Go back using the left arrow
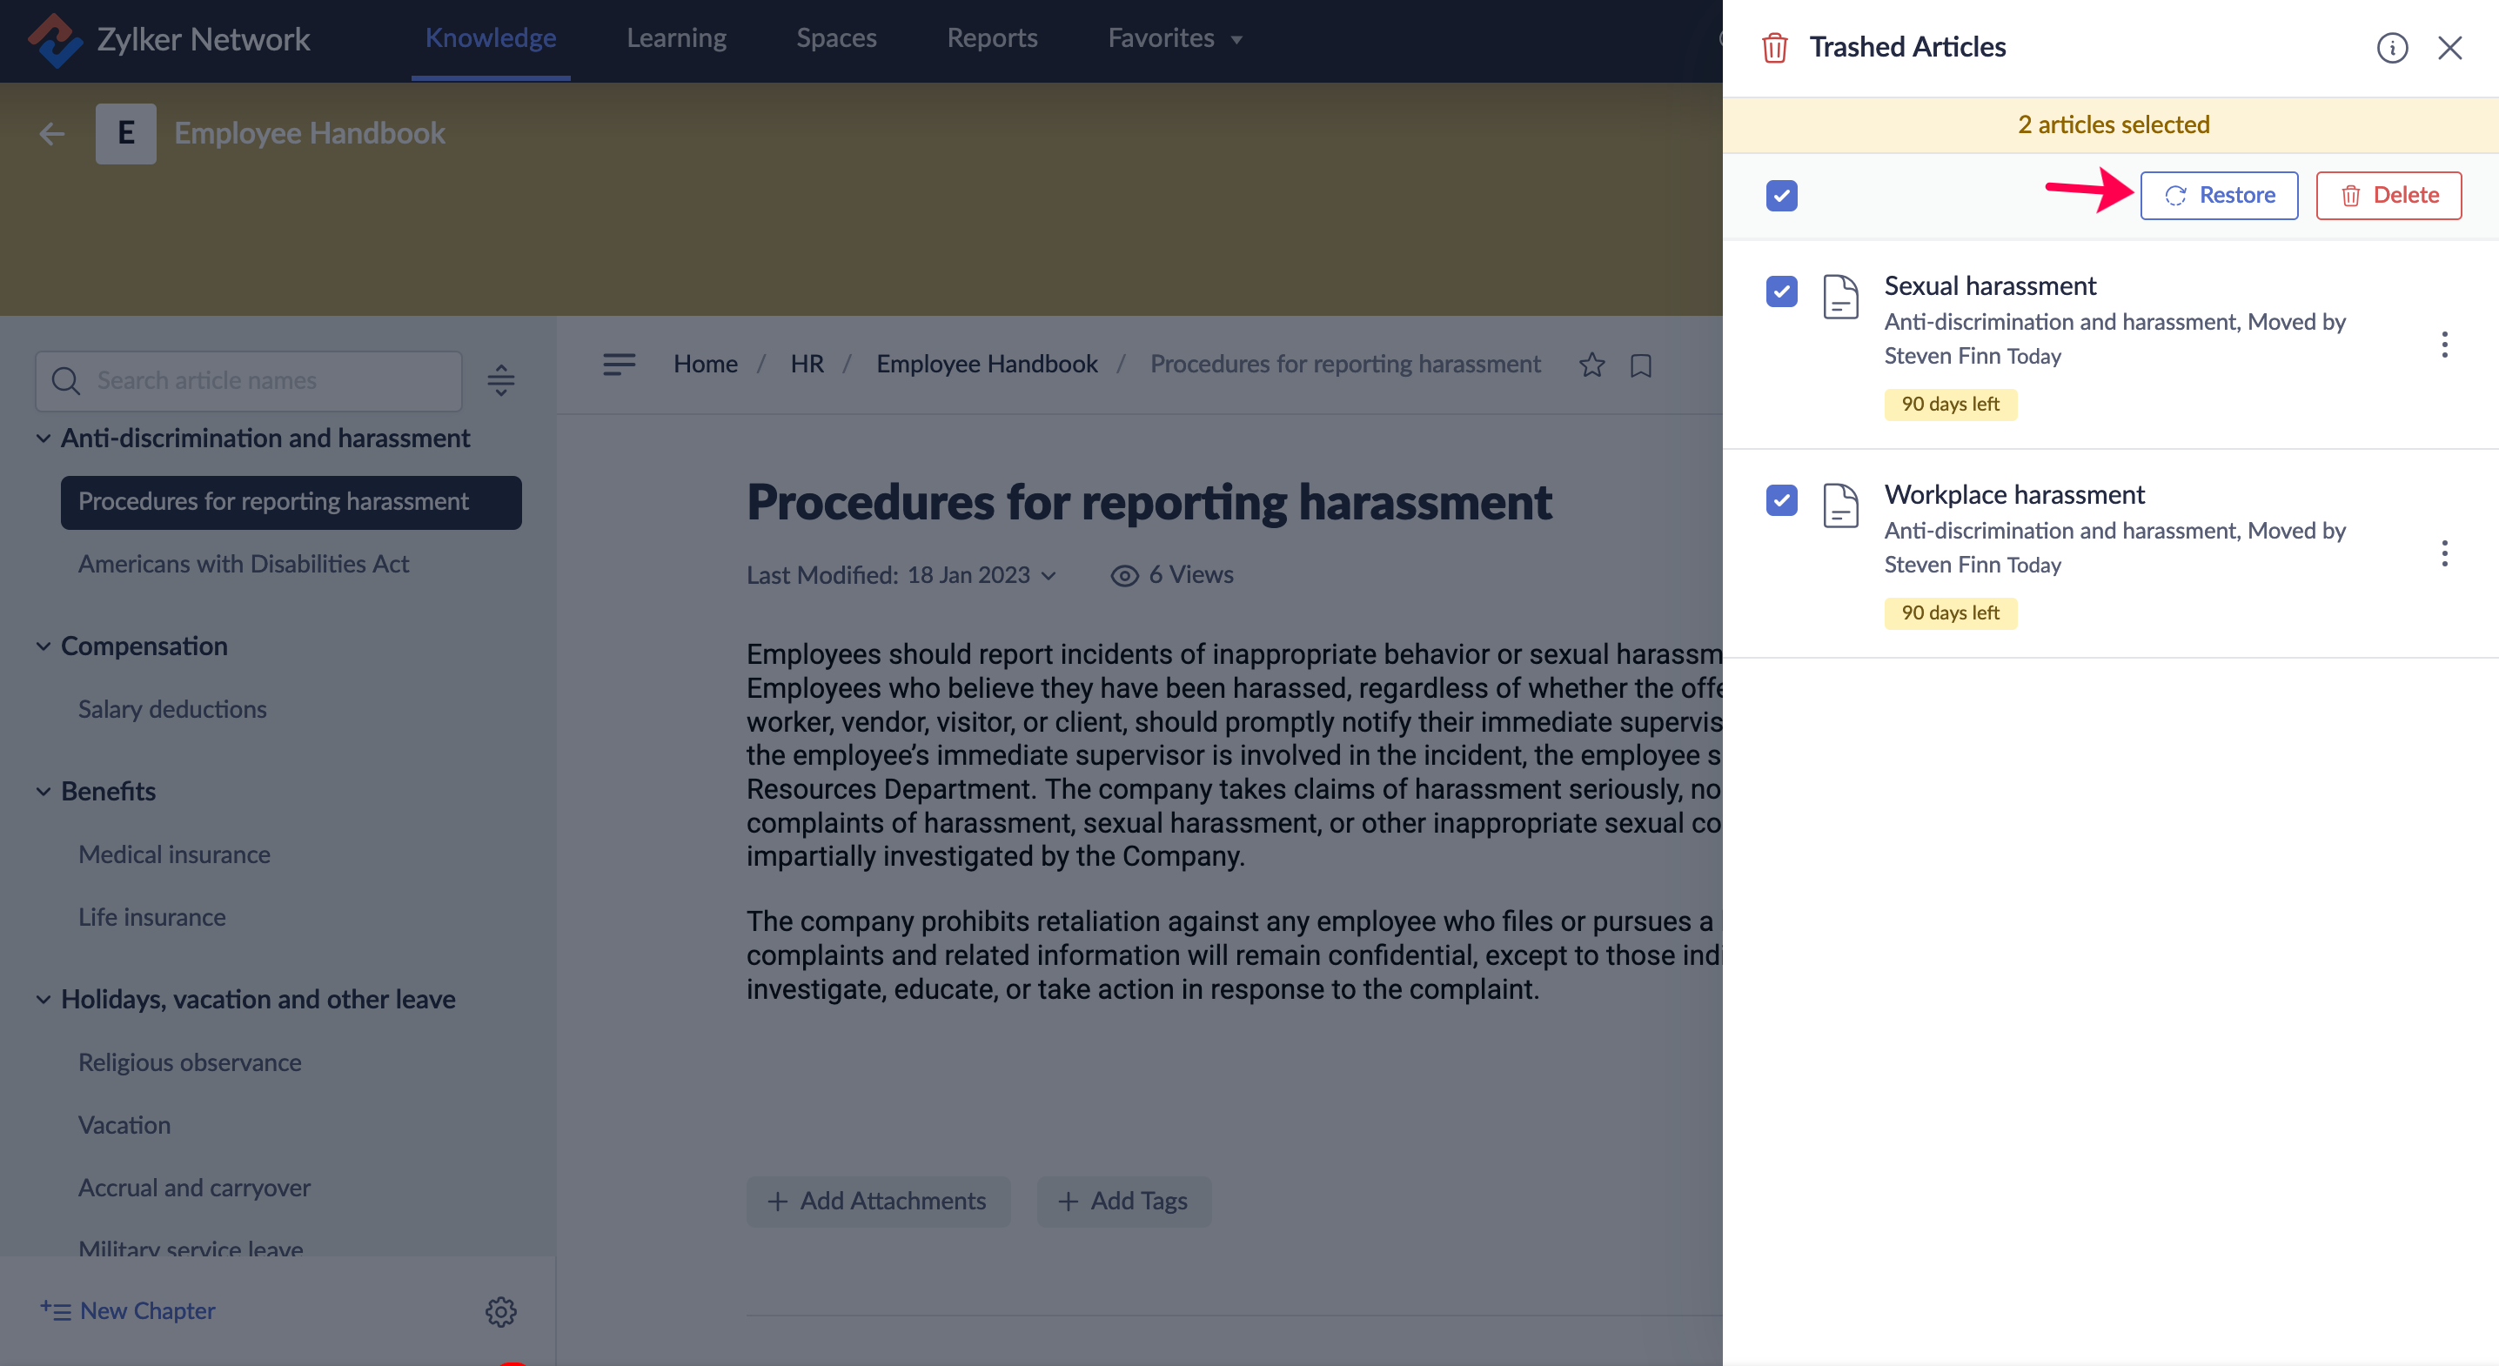Viewport: 2499px width, 1366px height. [51, 134]
